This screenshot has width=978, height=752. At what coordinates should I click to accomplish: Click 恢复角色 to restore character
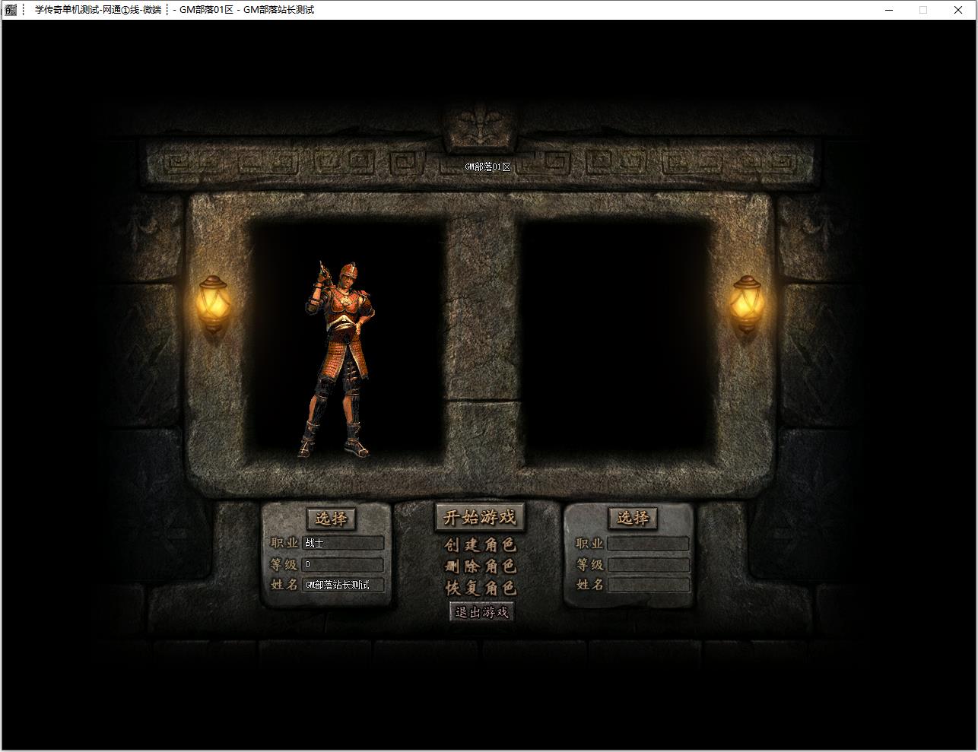481,588
